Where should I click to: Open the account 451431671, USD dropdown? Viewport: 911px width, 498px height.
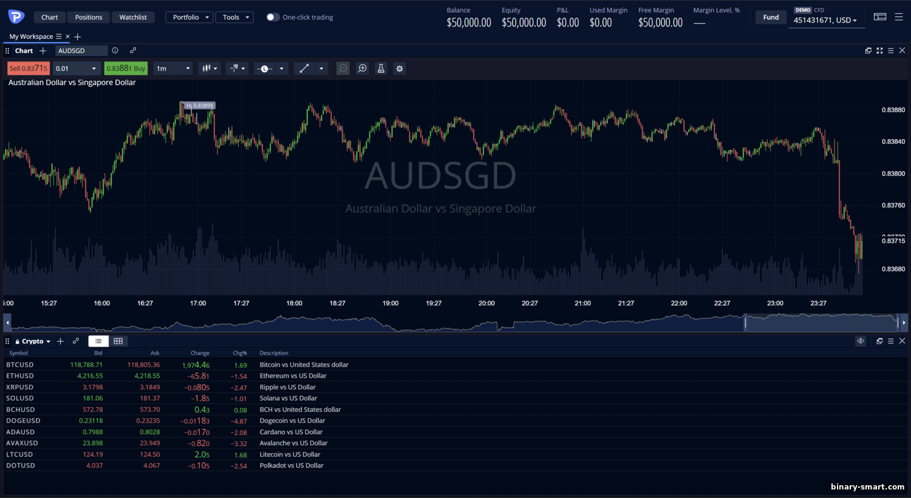(825, 20)
